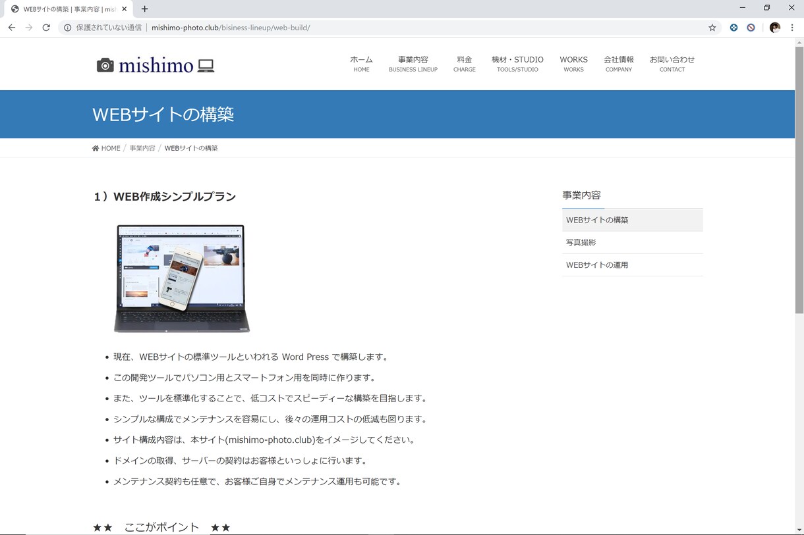Click WEBサイトの運用 sidebar link

click(633, 265)
